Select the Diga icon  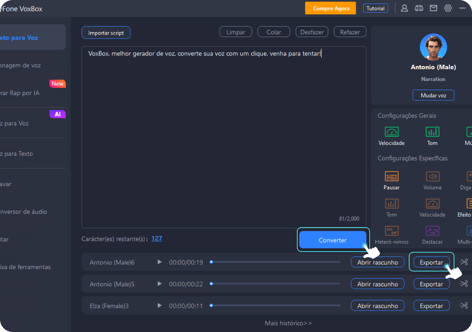coord(469,176)
